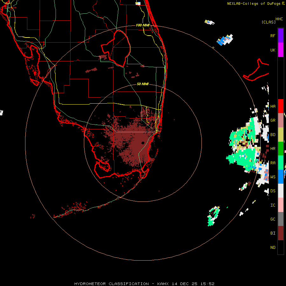Click the RF legend label
286x286 pixels.
click(273, 36)
